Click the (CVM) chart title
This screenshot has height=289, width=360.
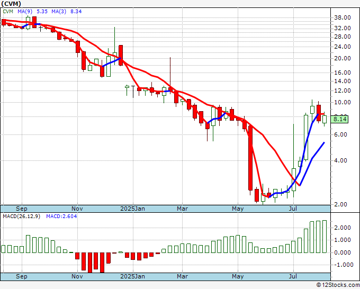[11, 4]
